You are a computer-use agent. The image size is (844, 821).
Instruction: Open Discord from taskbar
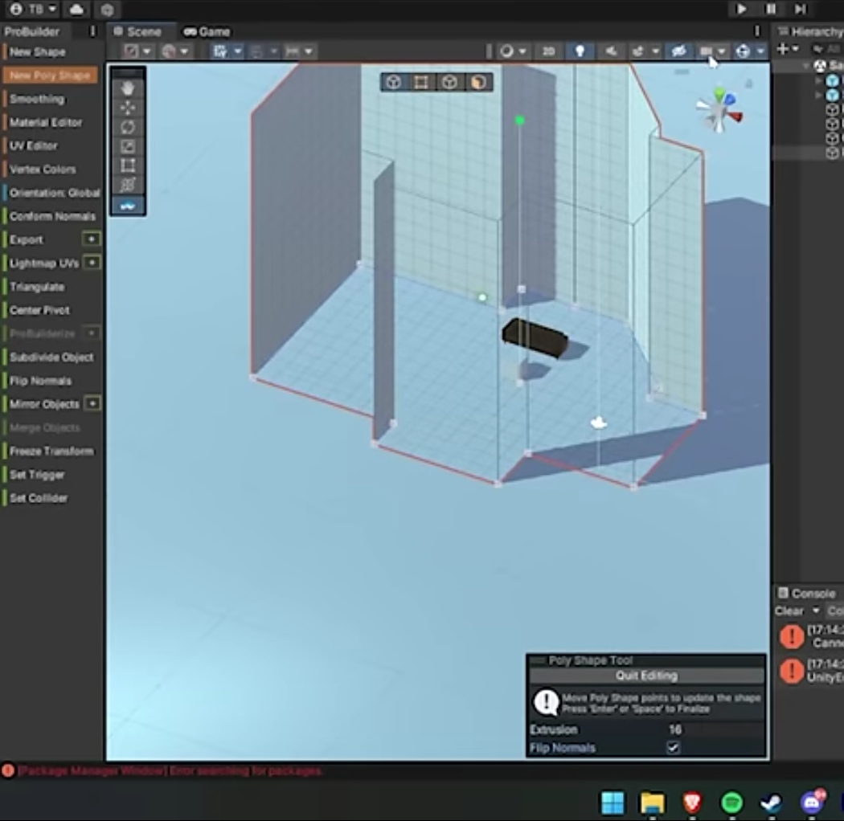click(x=812, y=803)
